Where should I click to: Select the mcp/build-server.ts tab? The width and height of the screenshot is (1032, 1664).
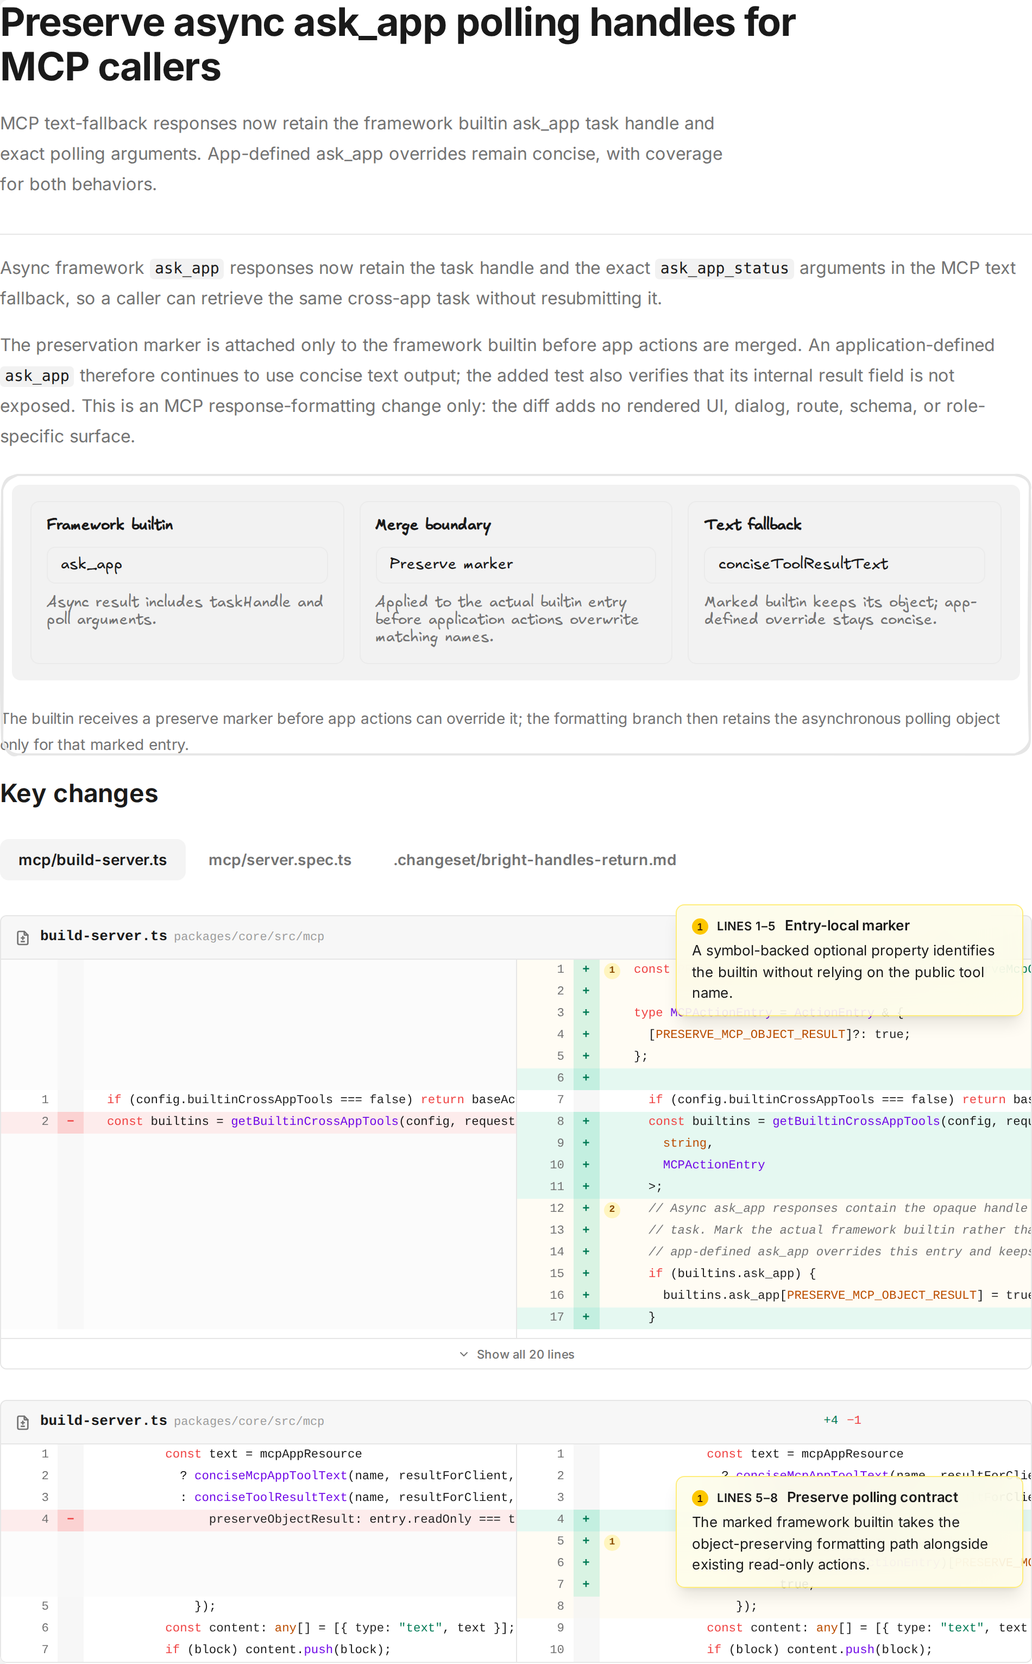coord(93,860)
